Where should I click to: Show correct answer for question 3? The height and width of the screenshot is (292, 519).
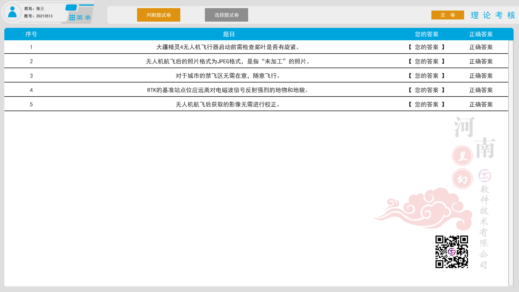pyautogui.click(x=481, y=76)
